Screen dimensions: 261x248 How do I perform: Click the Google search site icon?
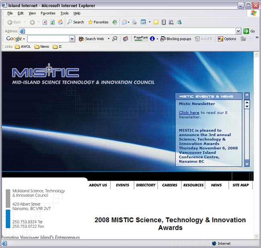(115, 39)
